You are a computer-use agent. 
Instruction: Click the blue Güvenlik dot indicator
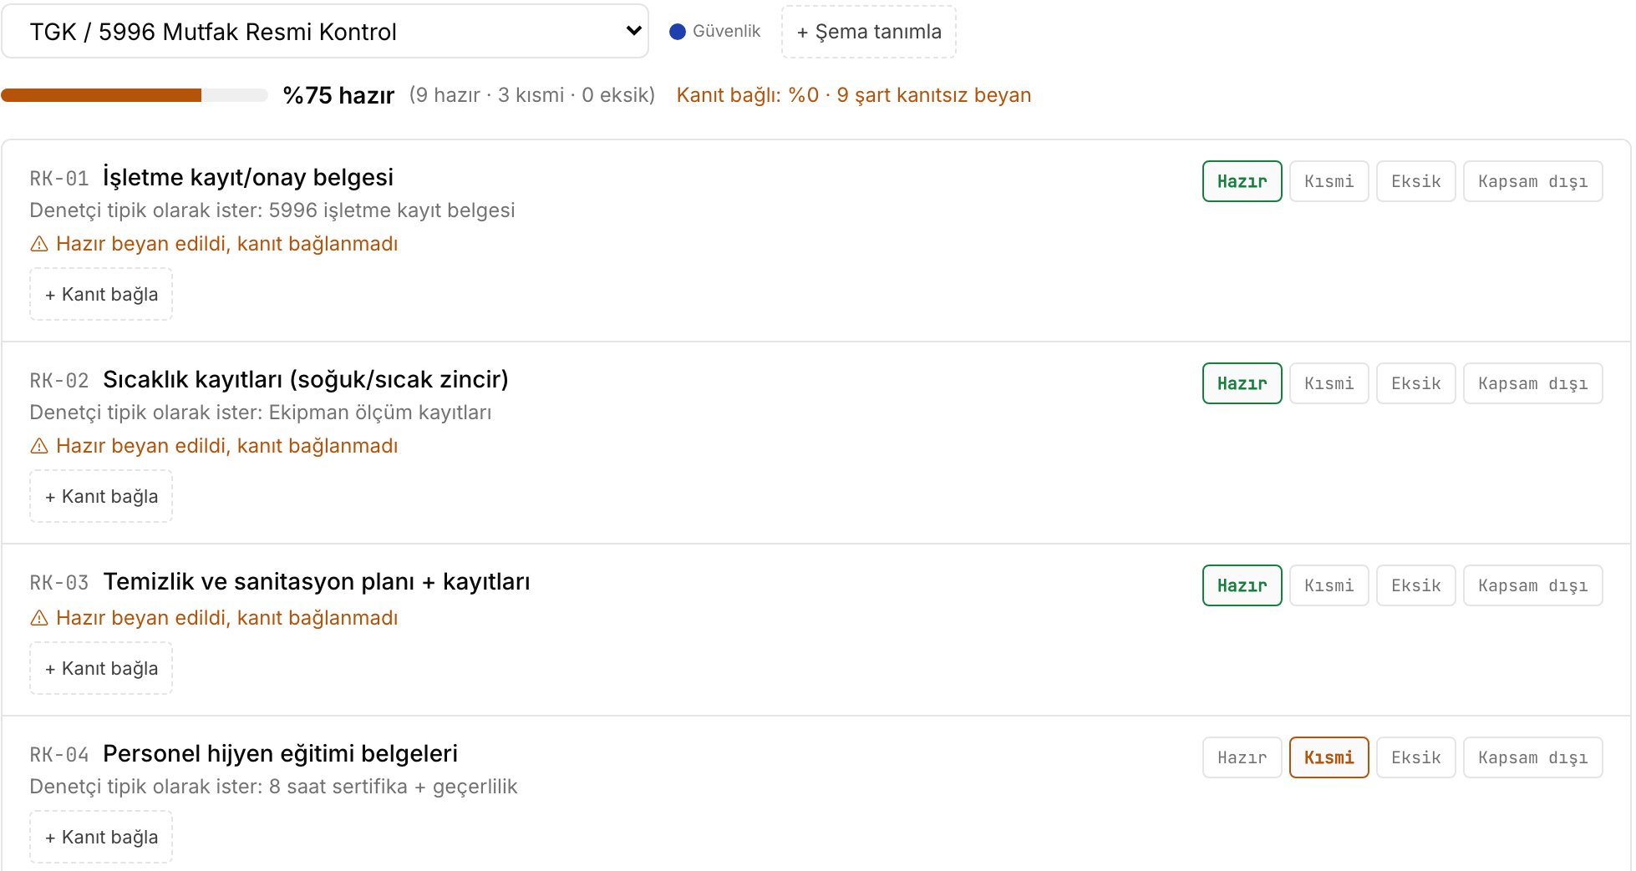(678, 32)
